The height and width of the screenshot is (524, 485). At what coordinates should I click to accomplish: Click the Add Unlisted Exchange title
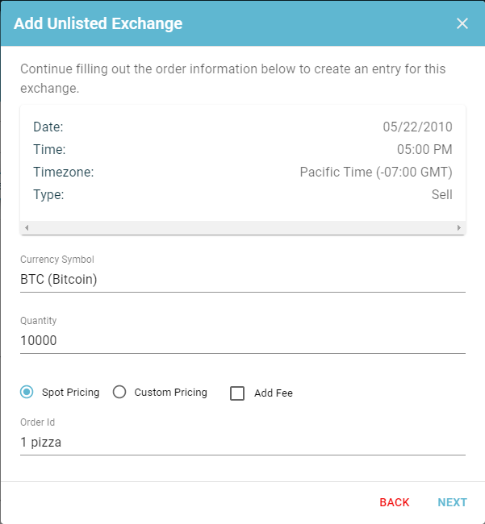98,23
